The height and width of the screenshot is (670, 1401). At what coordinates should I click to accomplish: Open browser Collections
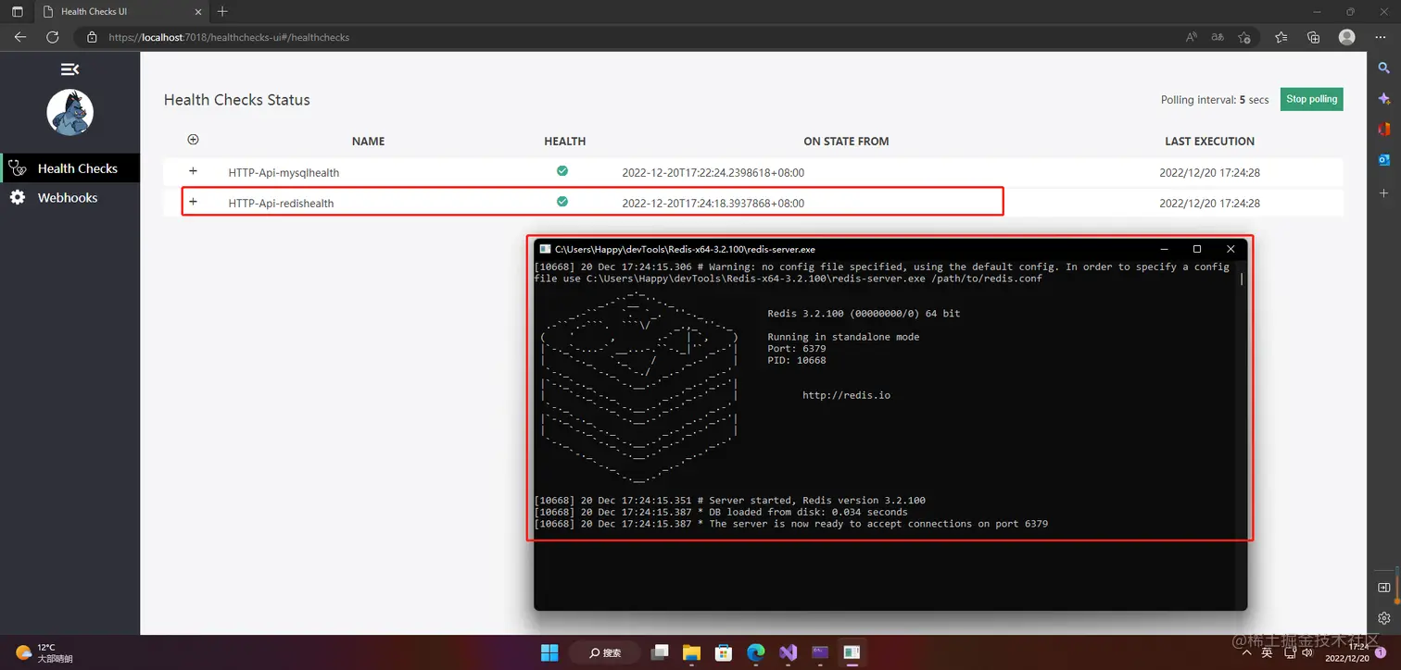(1313, 37)
